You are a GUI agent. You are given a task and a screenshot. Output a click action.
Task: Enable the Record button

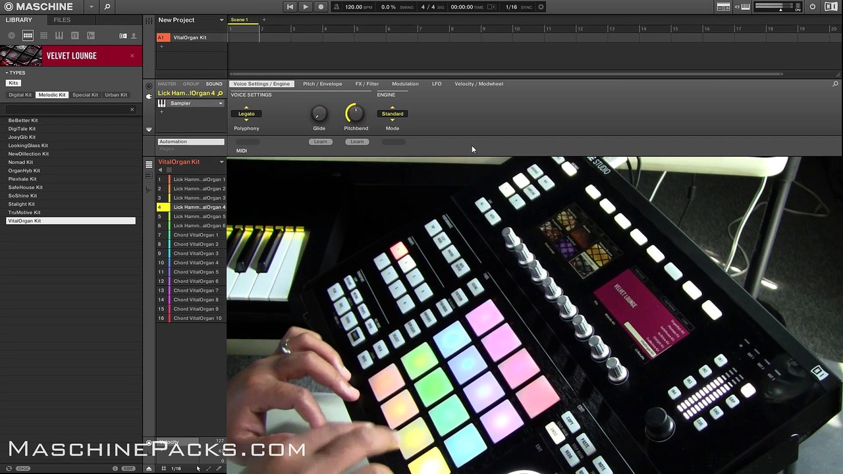click(x=321, y=7)
